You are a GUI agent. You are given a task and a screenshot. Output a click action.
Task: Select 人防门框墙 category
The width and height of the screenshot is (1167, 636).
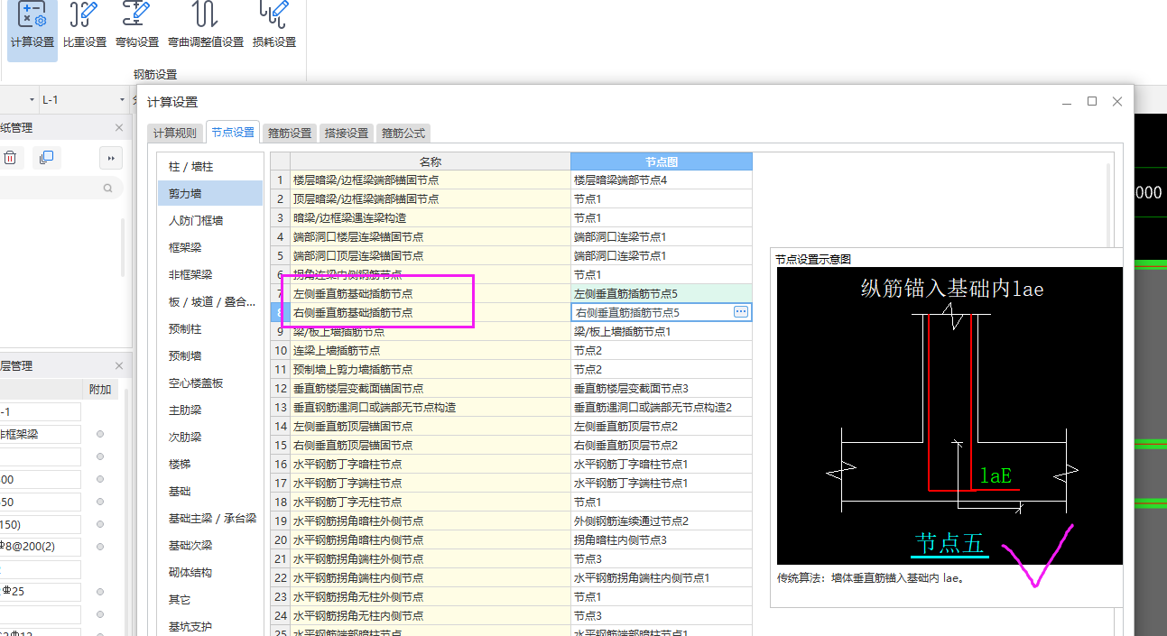pos(210,220)
